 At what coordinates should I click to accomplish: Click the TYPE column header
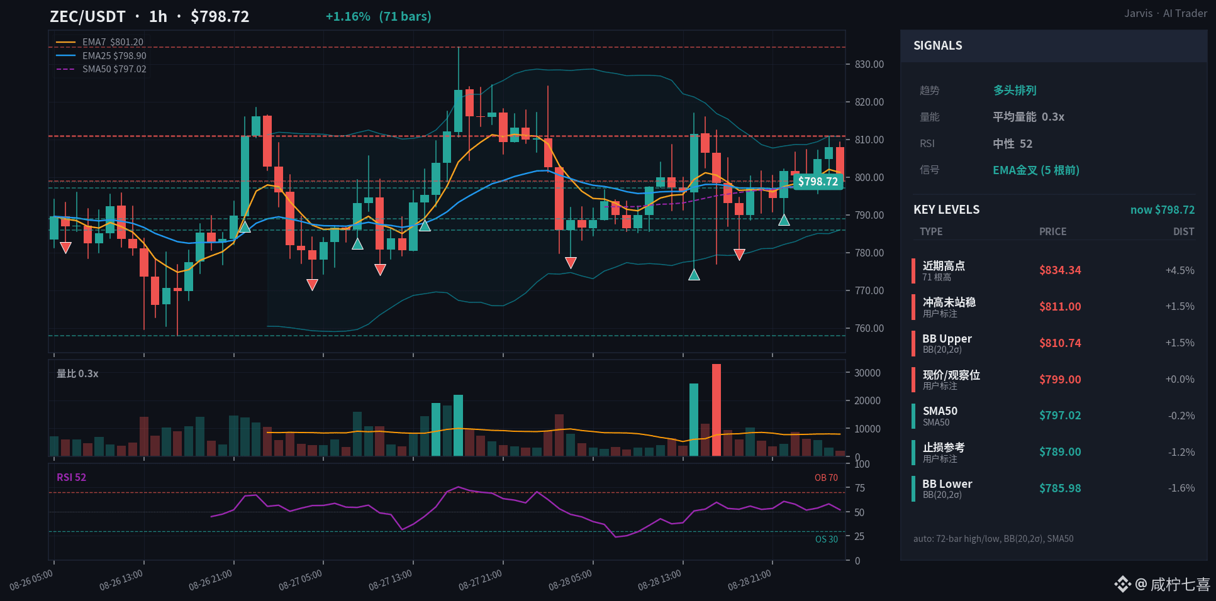(x=931, y=232)
